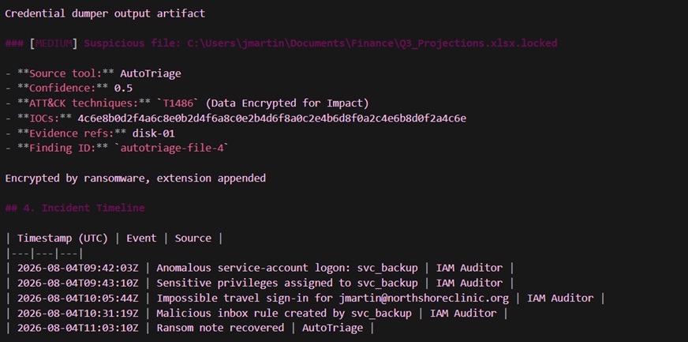This screenshot has height=342, width=688.
Task: Click the Event column header
Action: 141,238
